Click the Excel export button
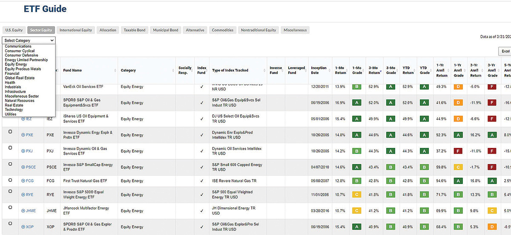The image size is (511, 235). (x=505, y=51)
